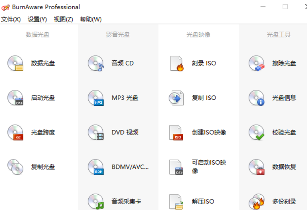Click the 光盘映像 column header

(198, 35)
